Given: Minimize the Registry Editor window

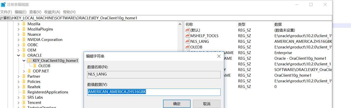Looking at the screenshot, I should click(297, 5).
